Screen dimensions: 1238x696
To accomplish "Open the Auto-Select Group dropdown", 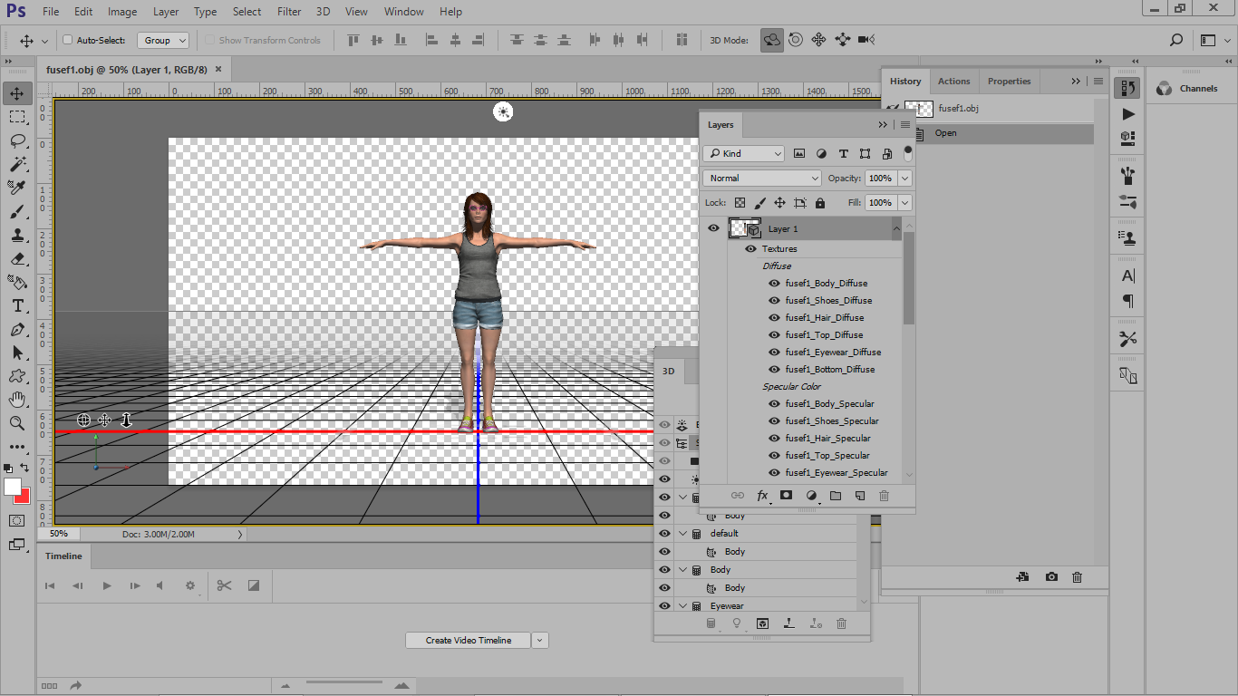I will 163,40.
